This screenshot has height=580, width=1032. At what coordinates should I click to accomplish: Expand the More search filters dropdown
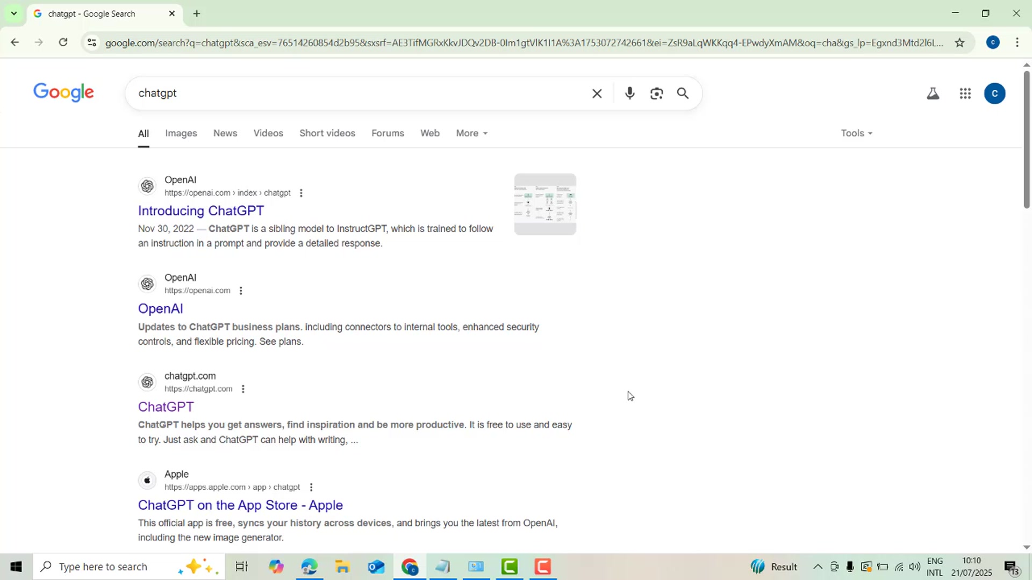pyautogui.click(x=472, y=133)
